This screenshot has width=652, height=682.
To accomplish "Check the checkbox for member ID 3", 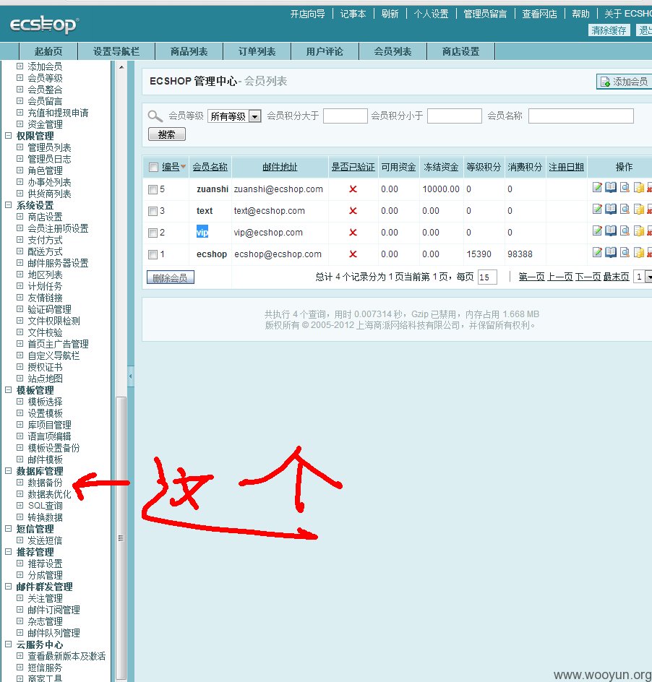I will 153,212.
